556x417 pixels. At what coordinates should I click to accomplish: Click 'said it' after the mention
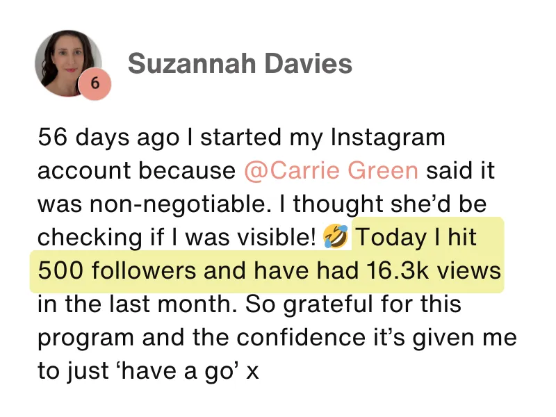pyautogui.click(x=460, y=170)
